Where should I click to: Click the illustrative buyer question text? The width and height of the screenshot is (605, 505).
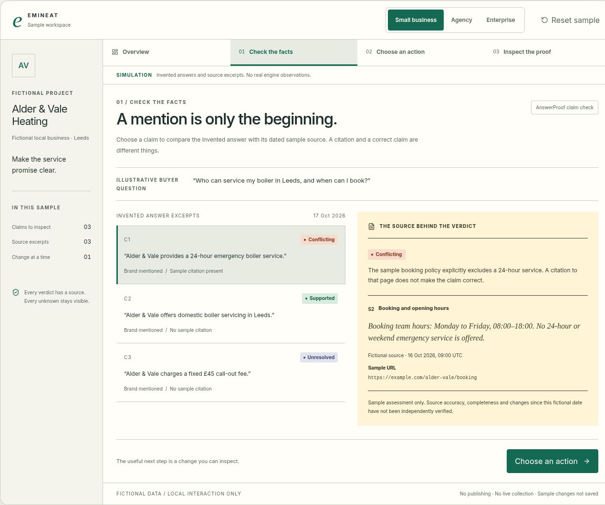pos(282,181)
